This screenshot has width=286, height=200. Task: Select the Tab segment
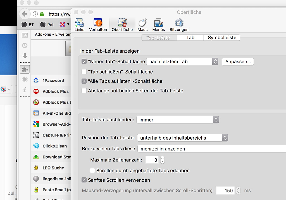[190, 37]
